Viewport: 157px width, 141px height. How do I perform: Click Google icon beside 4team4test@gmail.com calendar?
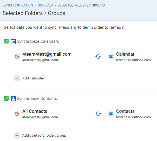(17, 57)
